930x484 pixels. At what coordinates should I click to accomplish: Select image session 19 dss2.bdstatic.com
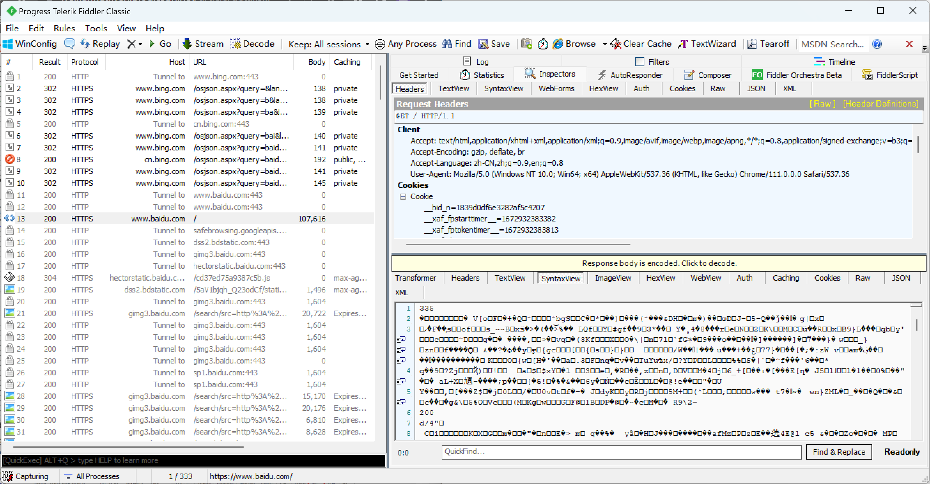coord(188,290)
